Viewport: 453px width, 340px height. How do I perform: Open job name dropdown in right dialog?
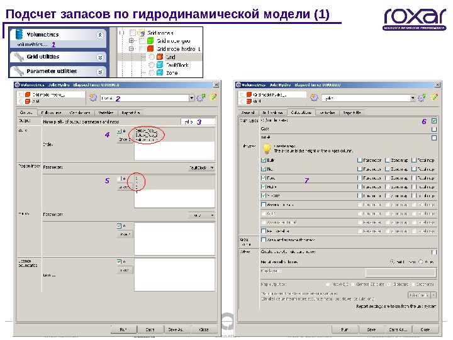[413, 98]
